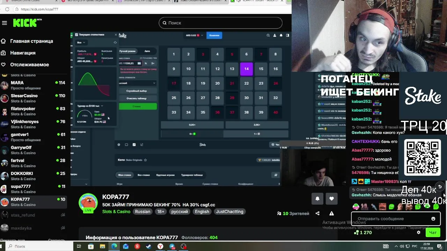Switch Keno to theatre mode icon
Image resolution: width=447 pixels, height=251 pixels.
126,145
